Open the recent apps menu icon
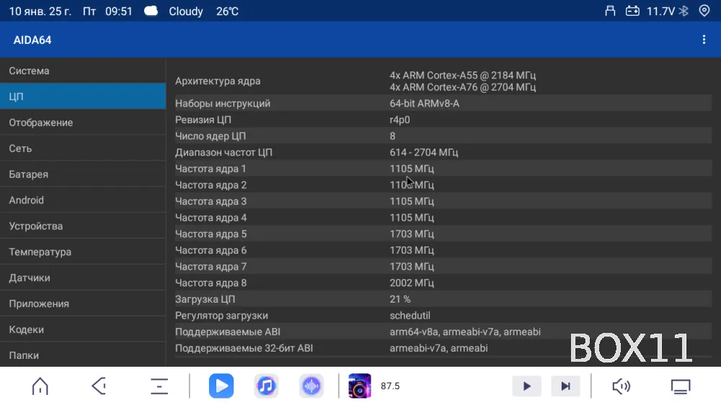 click(x=159, y=386)
